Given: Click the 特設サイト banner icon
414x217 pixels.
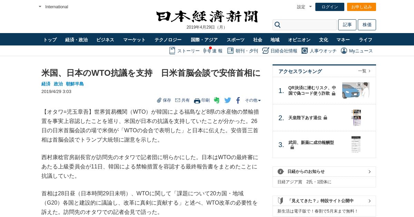Looking at the screenshot, I should pos(280,200).
